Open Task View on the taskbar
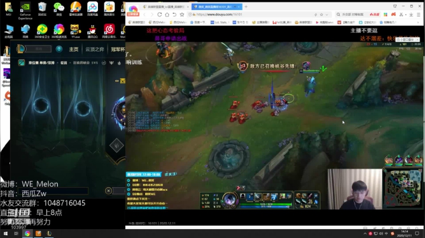Screen dimensions: 425x238 pyautogui.click(x=17, y=233)
